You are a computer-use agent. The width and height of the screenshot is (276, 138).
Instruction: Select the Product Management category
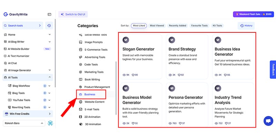pos(95,87)
